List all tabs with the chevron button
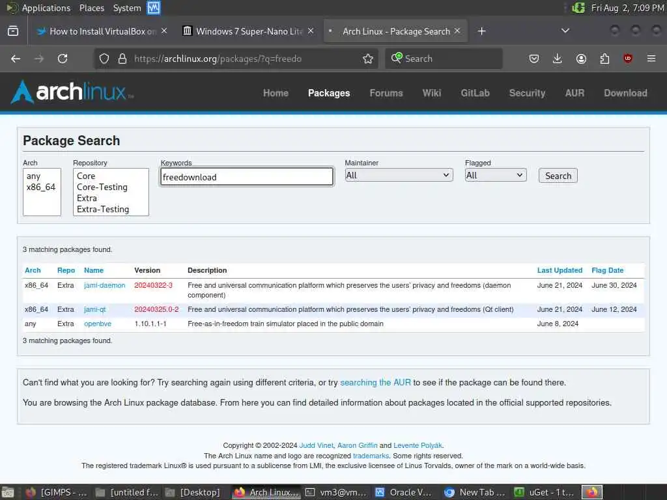Image resolution: width=667 pixels, height=500 pixels. click(565, 31)
